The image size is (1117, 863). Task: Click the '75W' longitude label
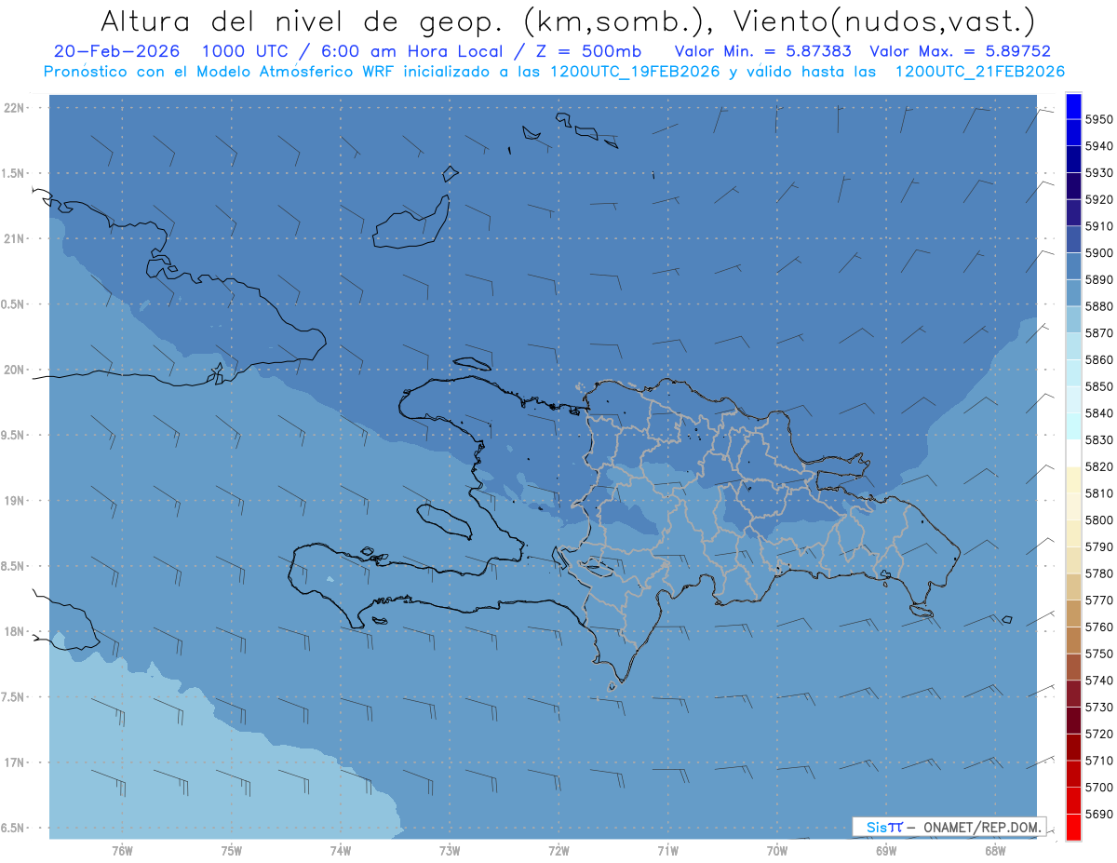click(231, 851)
